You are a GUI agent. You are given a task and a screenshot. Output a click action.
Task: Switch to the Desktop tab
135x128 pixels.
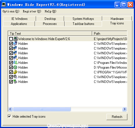pos(50,19)
